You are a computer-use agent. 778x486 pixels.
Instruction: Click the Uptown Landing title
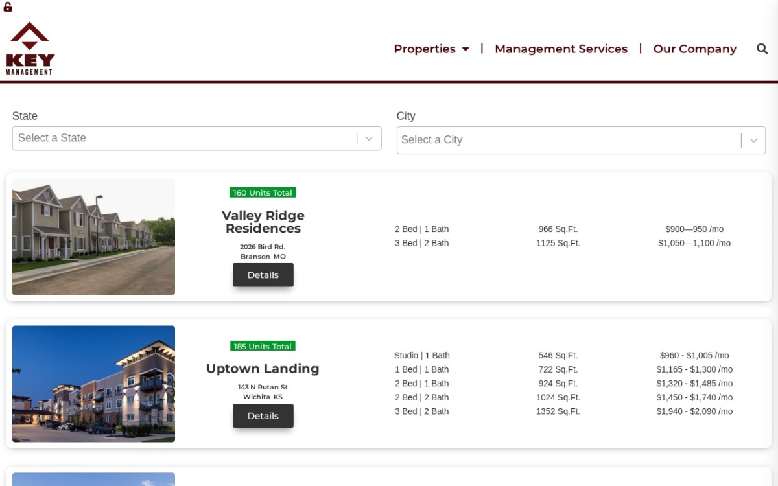pos(263,369)
